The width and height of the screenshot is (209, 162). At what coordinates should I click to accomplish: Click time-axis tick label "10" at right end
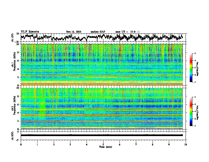point(186,145)
